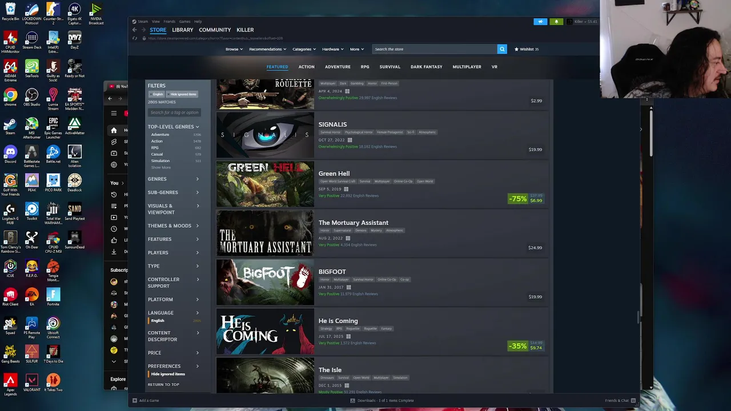
Task: Open the Categories dropdown menu
Action: click(304, 49)
